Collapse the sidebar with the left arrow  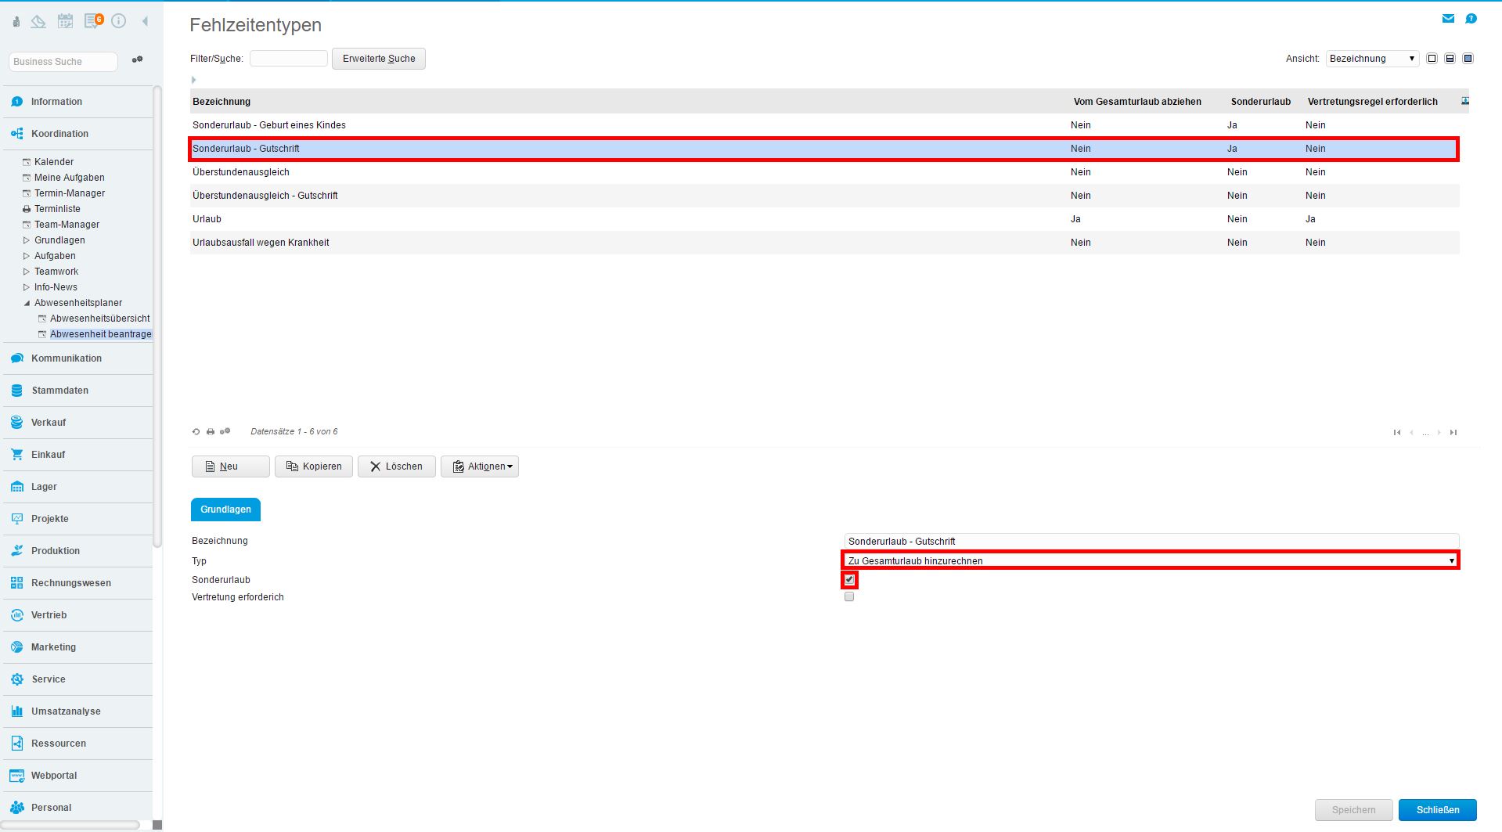click(145, 22)
